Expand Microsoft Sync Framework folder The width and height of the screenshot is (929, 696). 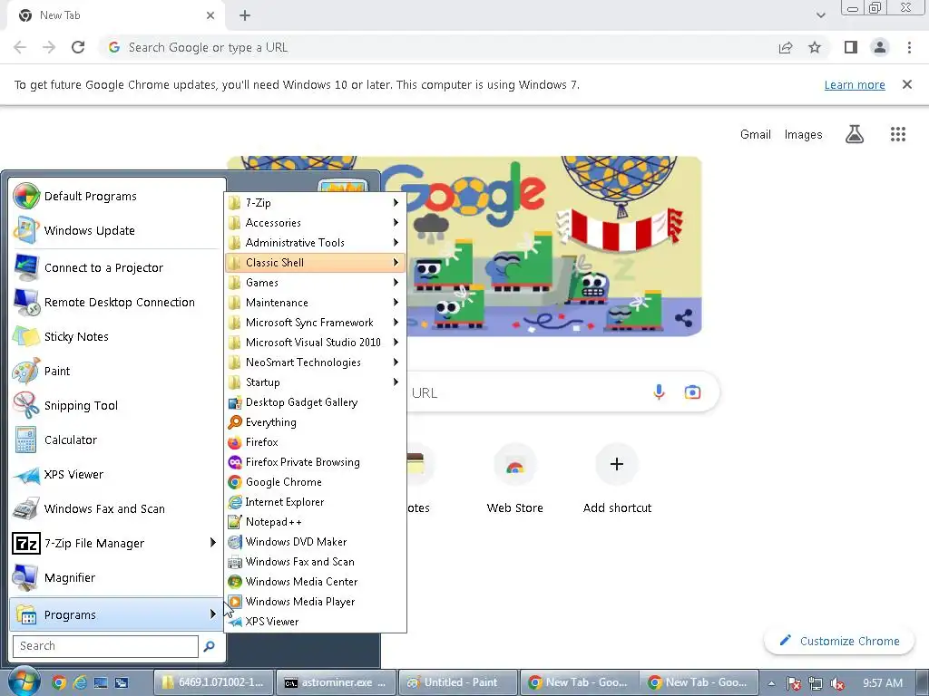(316, 323)
